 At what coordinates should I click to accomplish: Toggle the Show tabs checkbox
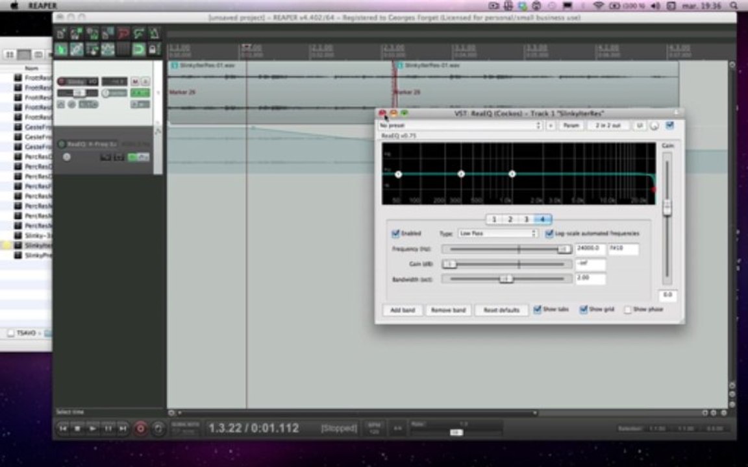538,310
